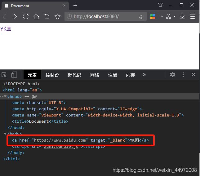Open the skin shirt icon in title bar
200x176 pixels.
(160, 5)
